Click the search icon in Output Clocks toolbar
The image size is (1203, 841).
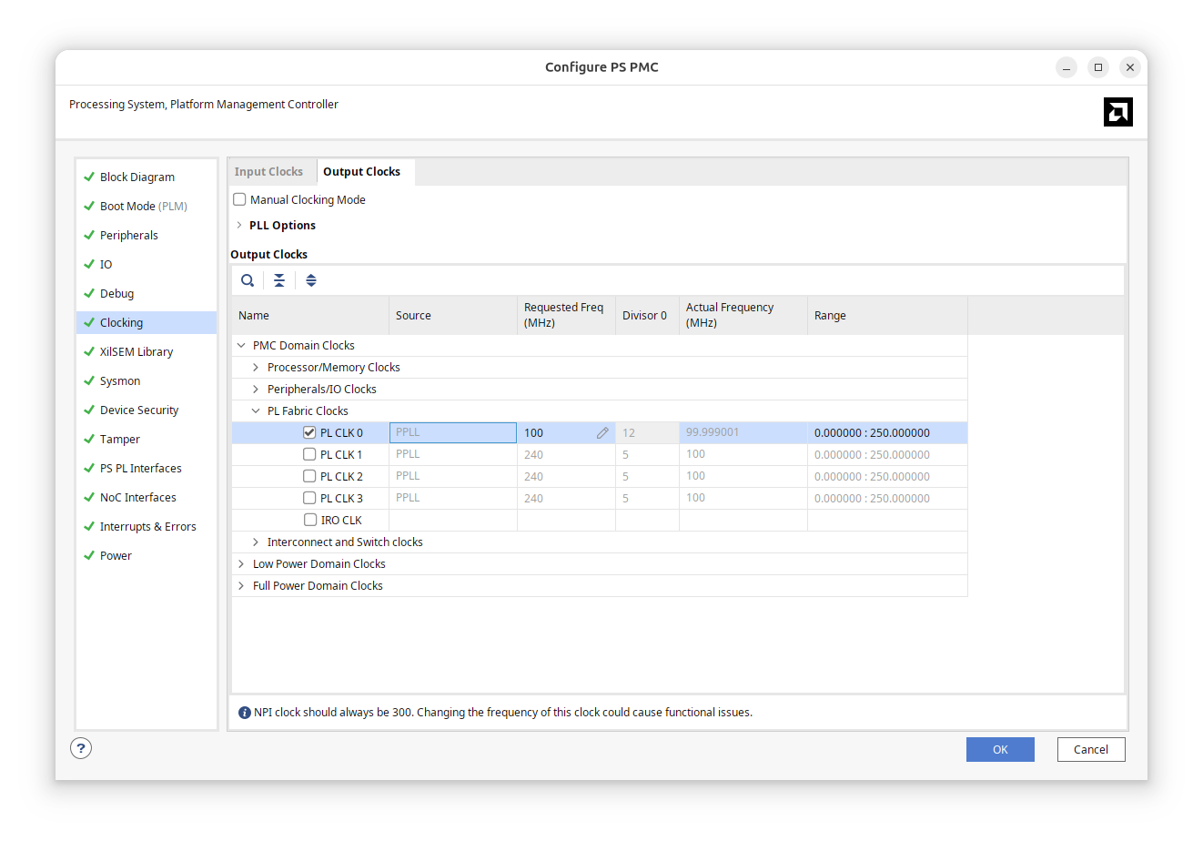[247, 280]
